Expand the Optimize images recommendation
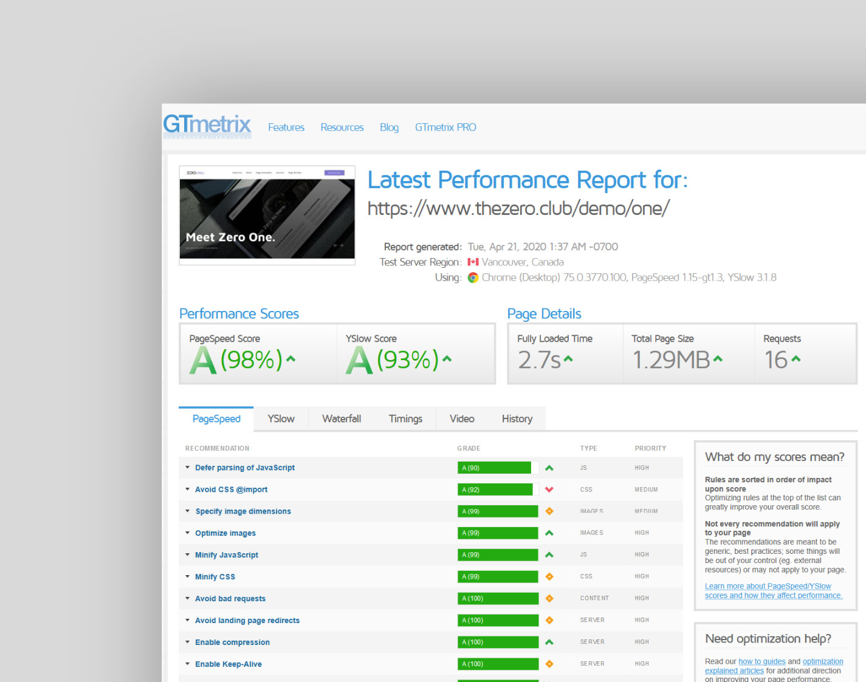 [225, 533]
